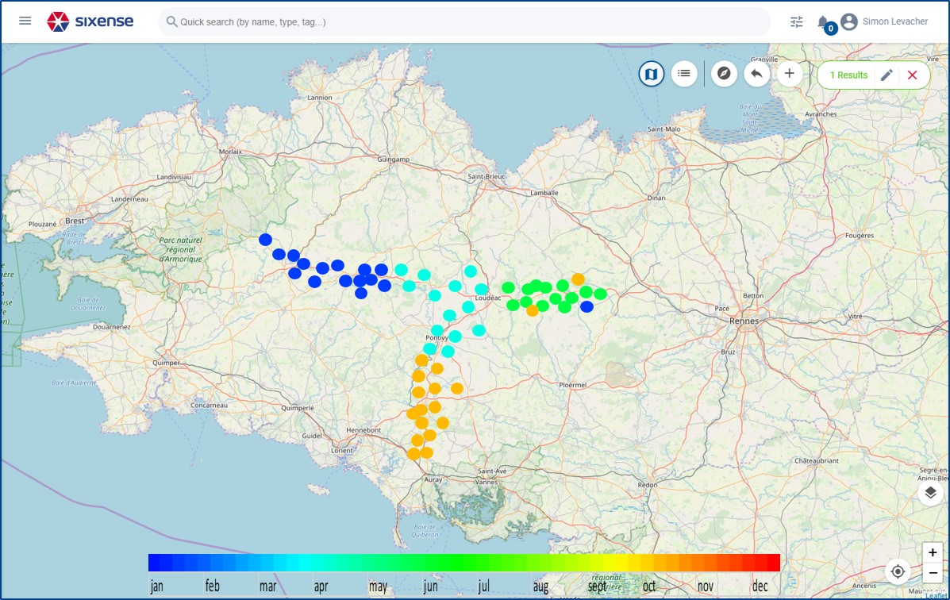
Task: Click the Rennes city label on map
Action: (x=744, y=321)
